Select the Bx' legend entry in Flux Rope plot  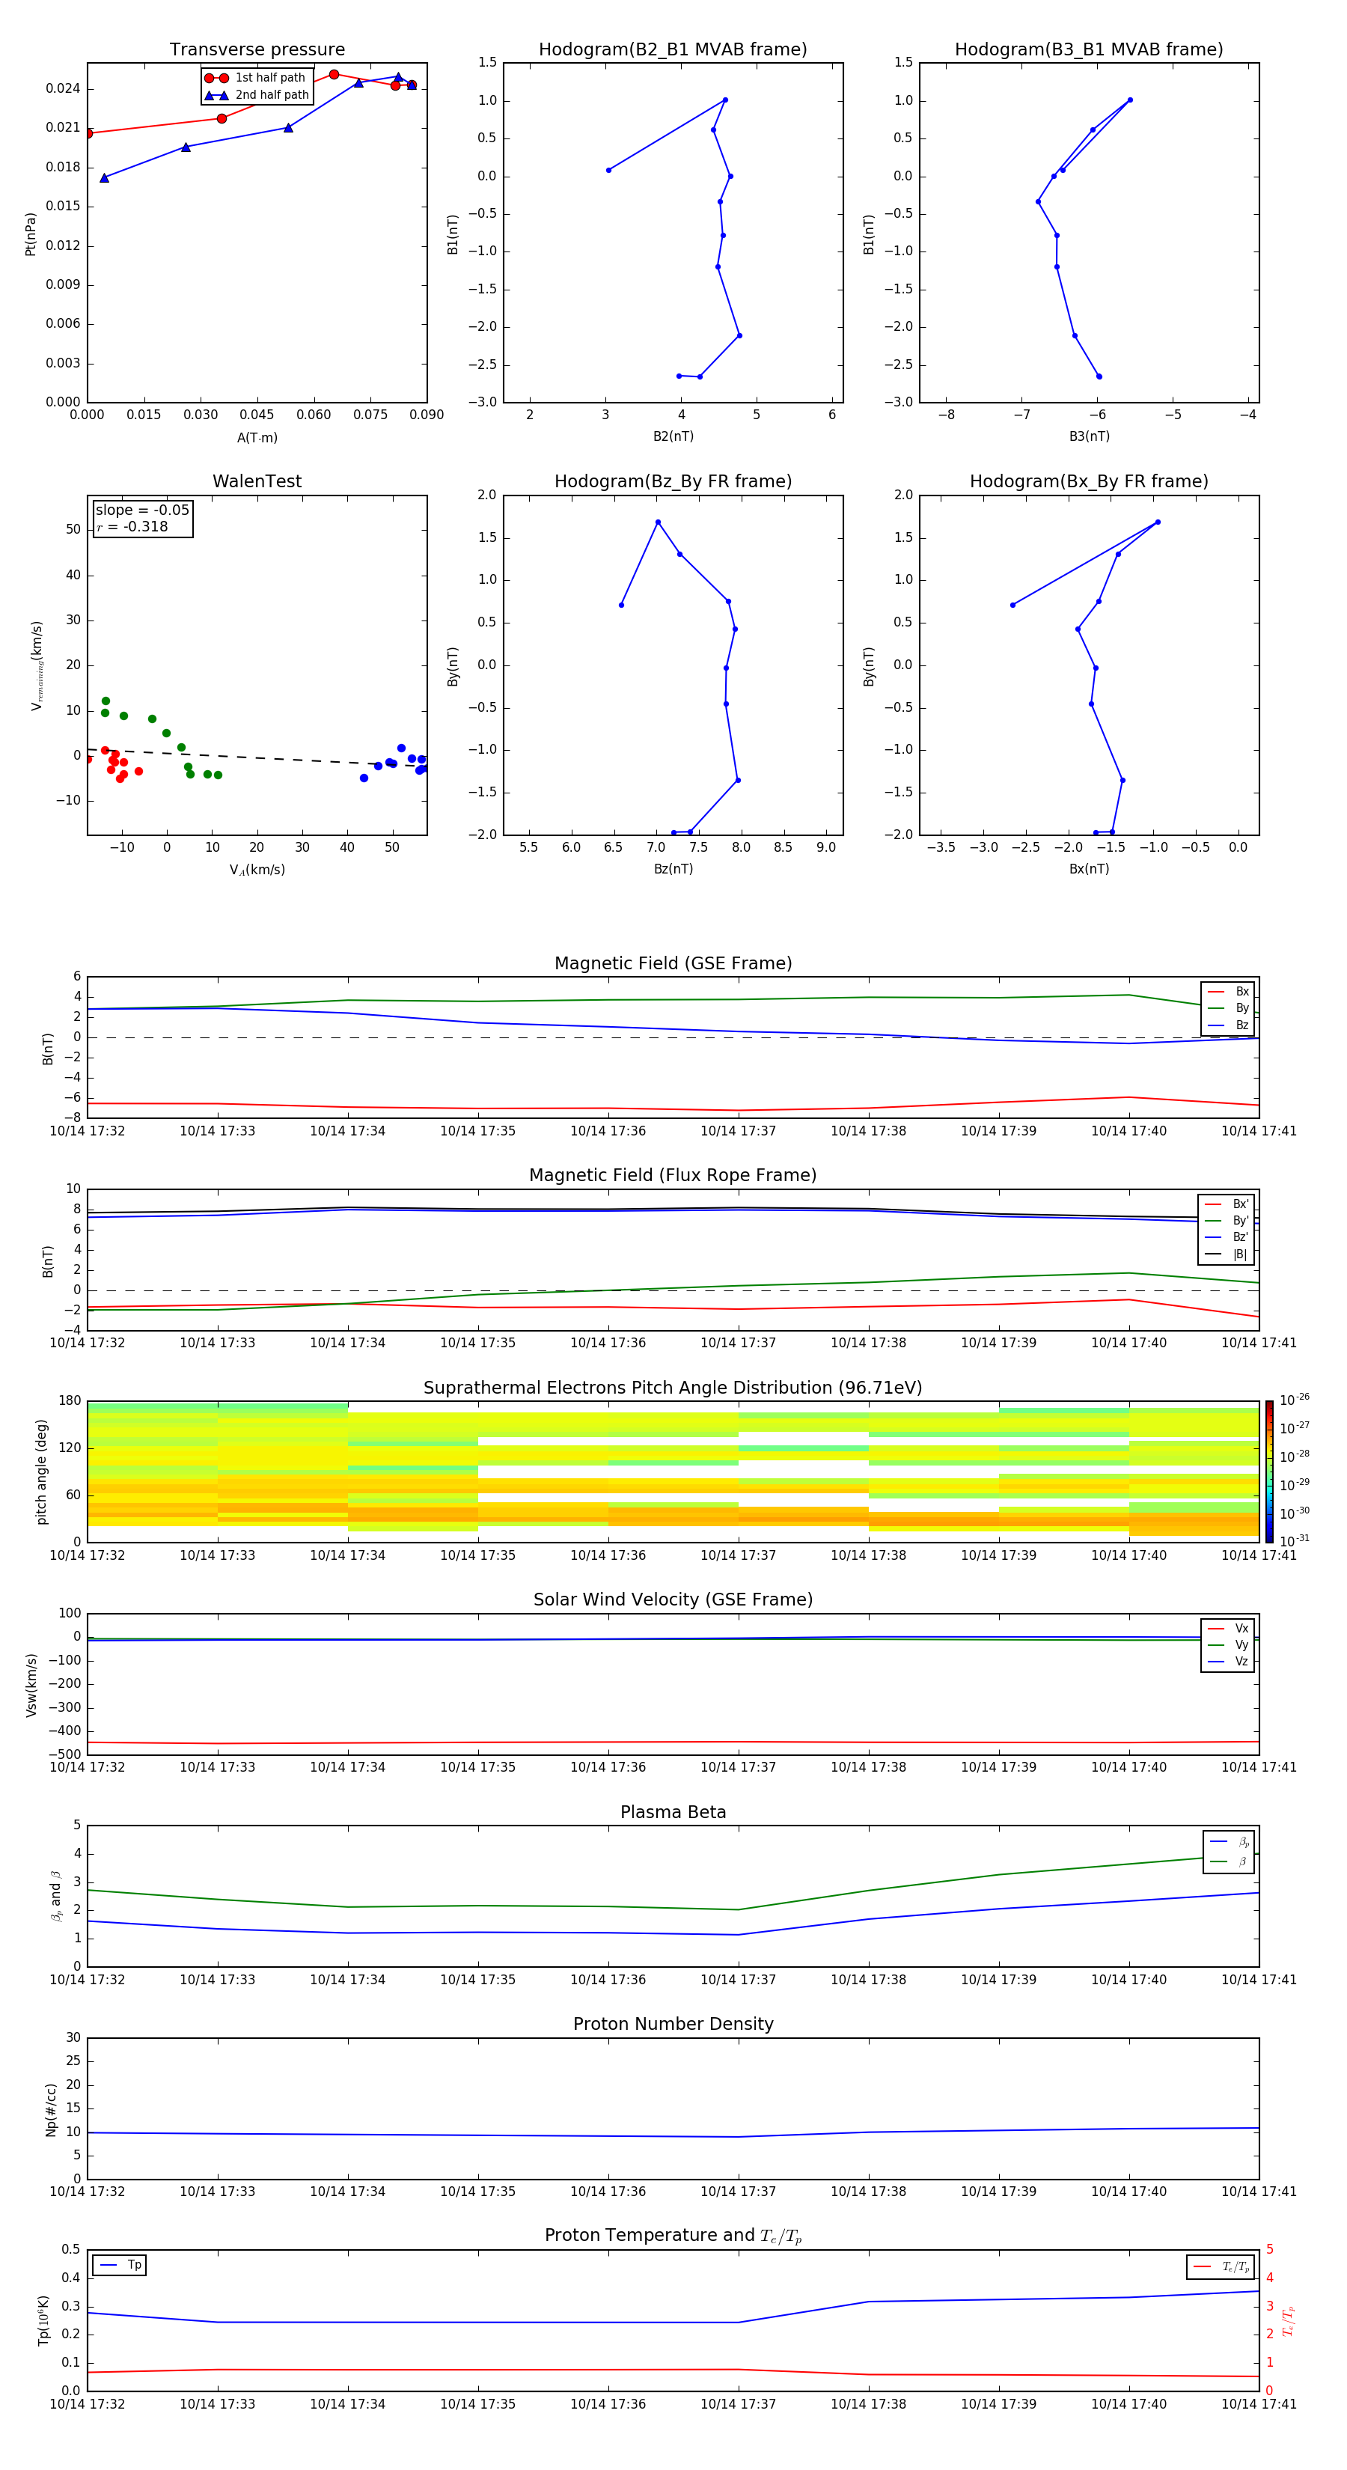[1227, 1204]
